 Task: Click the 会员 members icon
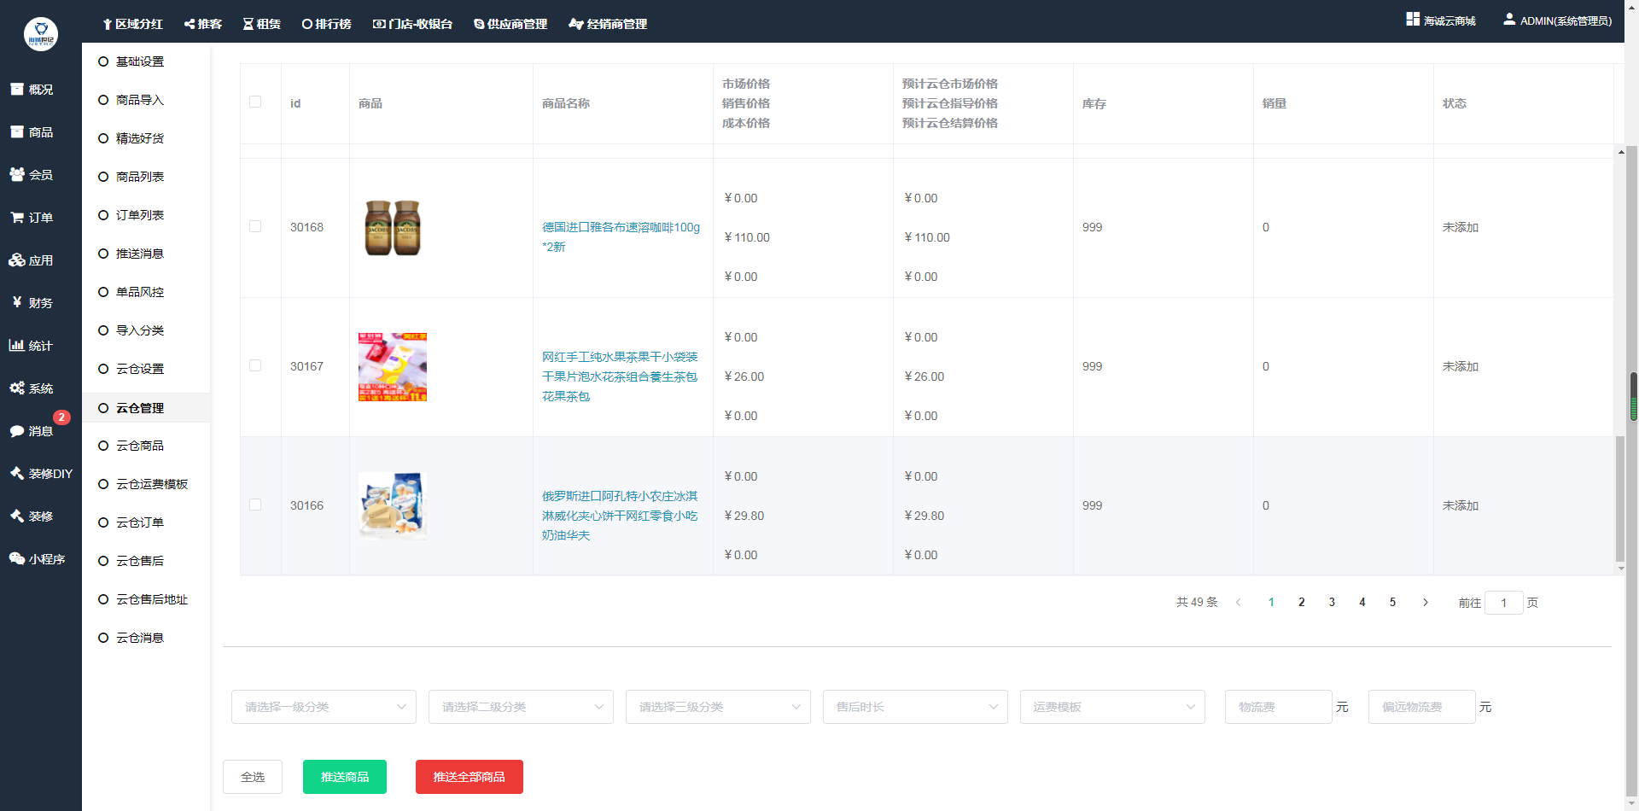click(17, 174)
